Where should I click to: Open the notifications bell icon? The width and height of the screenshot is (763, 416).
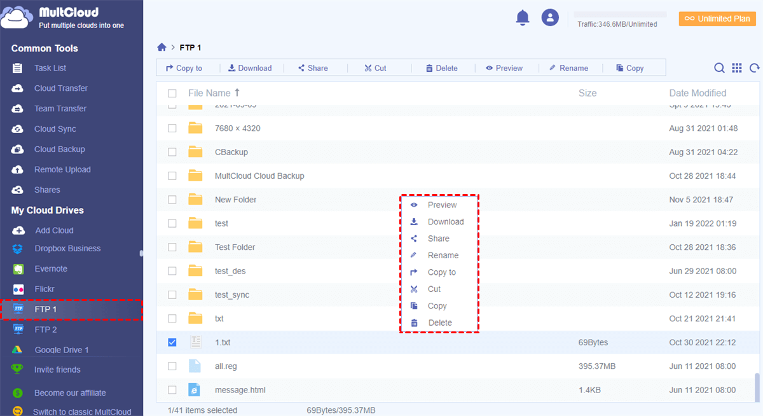click(523, 18)
